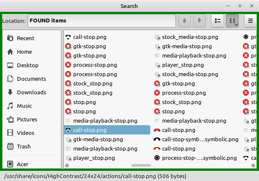Open the Music folder in sidebar
This screenshot has height=181, width=259.
pyautogui.click(x=31, y=106)
